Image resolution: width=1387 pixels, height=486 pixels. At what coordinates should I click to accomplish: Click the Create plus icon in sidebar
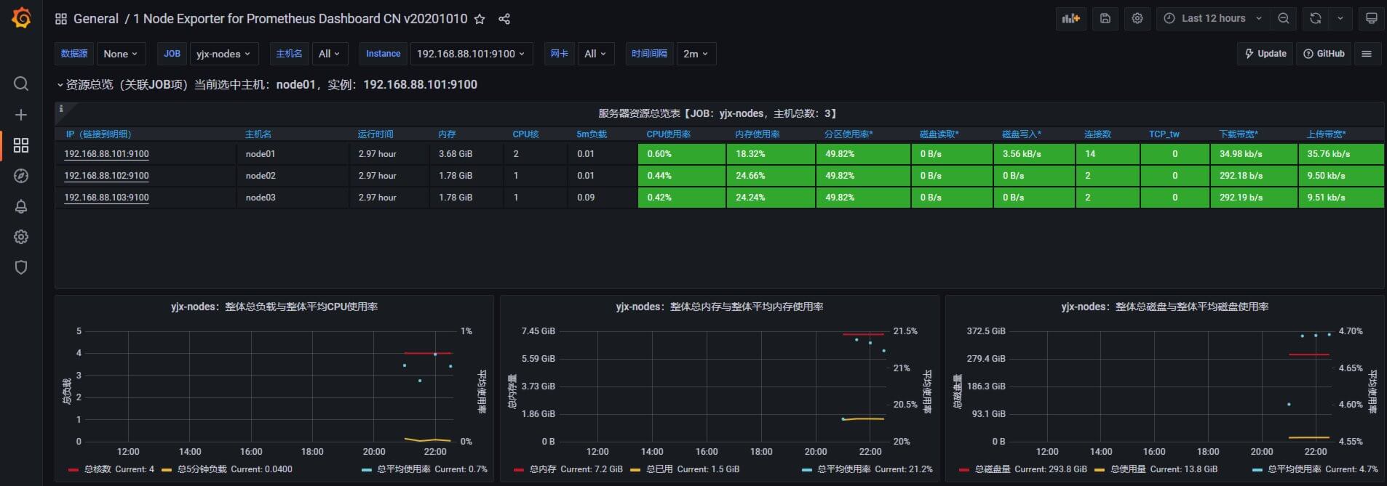coord(21,115)
